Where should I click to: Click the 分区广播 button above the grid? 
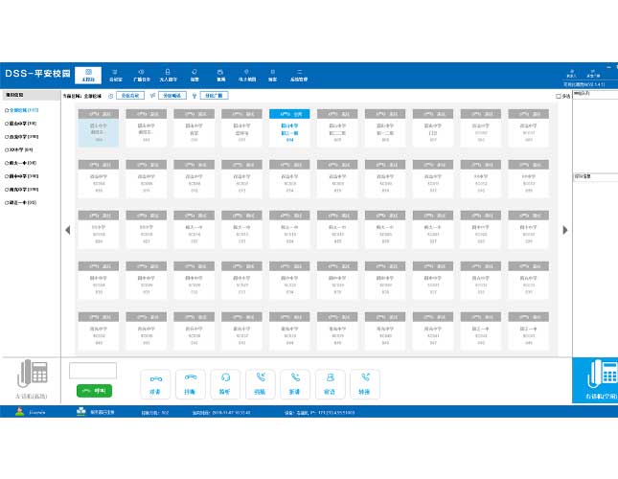213,96
